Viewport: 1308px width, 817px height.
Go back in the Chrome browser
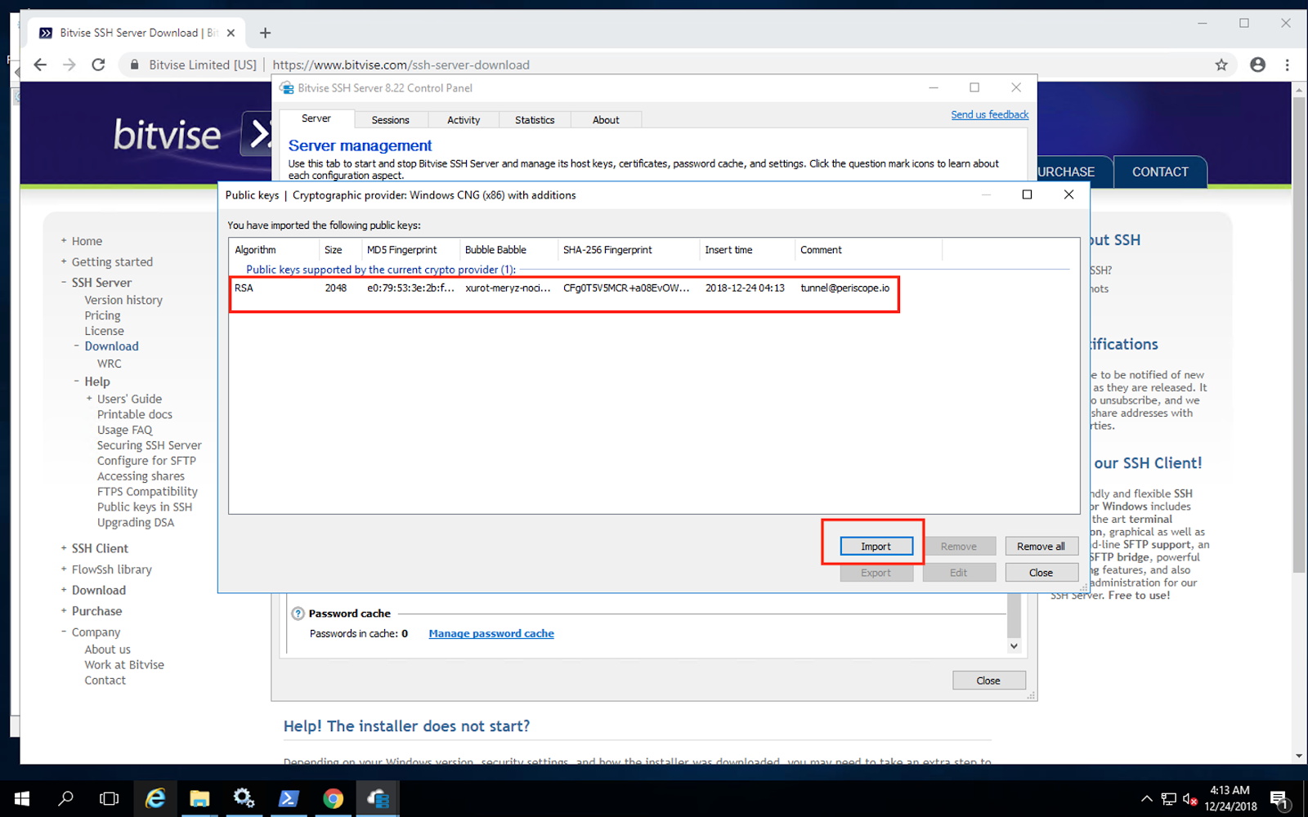coord(40,65)
